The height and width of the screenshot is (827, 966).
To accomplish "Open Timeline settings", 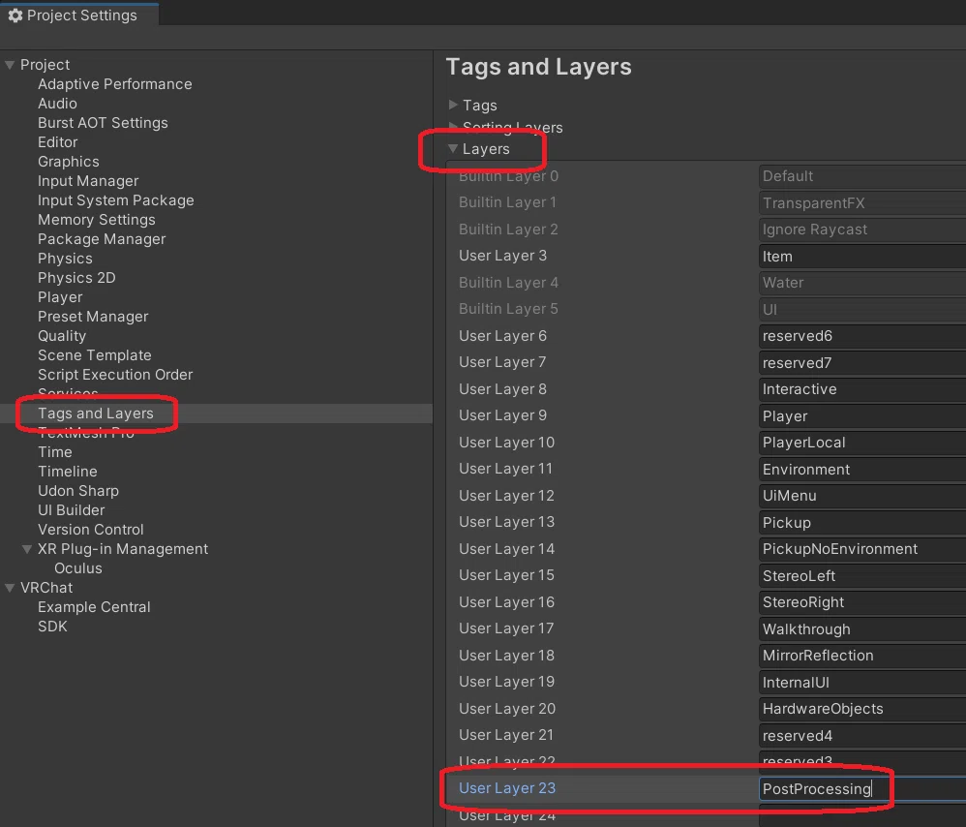I will tap(67, 472).
